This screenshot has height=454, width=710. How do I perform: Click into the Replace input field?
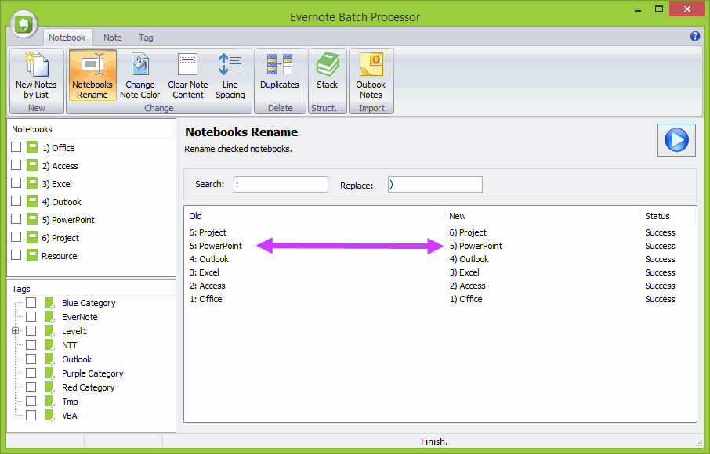[435, 185]
